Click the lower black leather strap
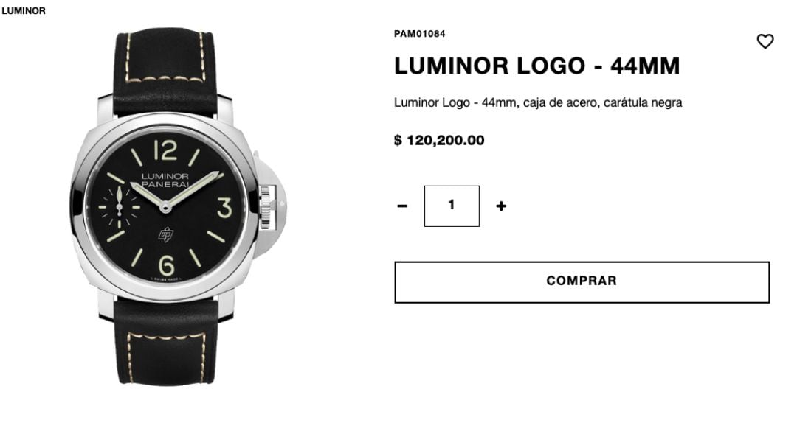 tap(166, 341)
